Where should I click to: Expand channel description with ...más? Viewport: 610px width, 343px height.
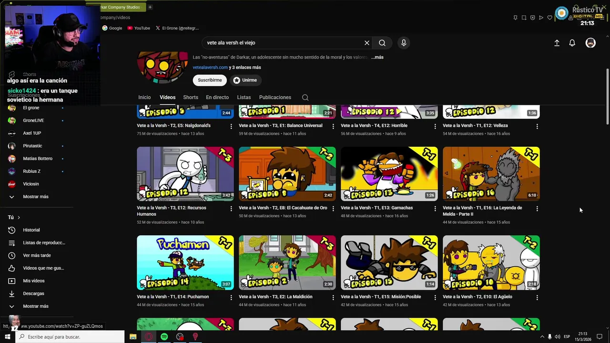click(x=377, y=57)
